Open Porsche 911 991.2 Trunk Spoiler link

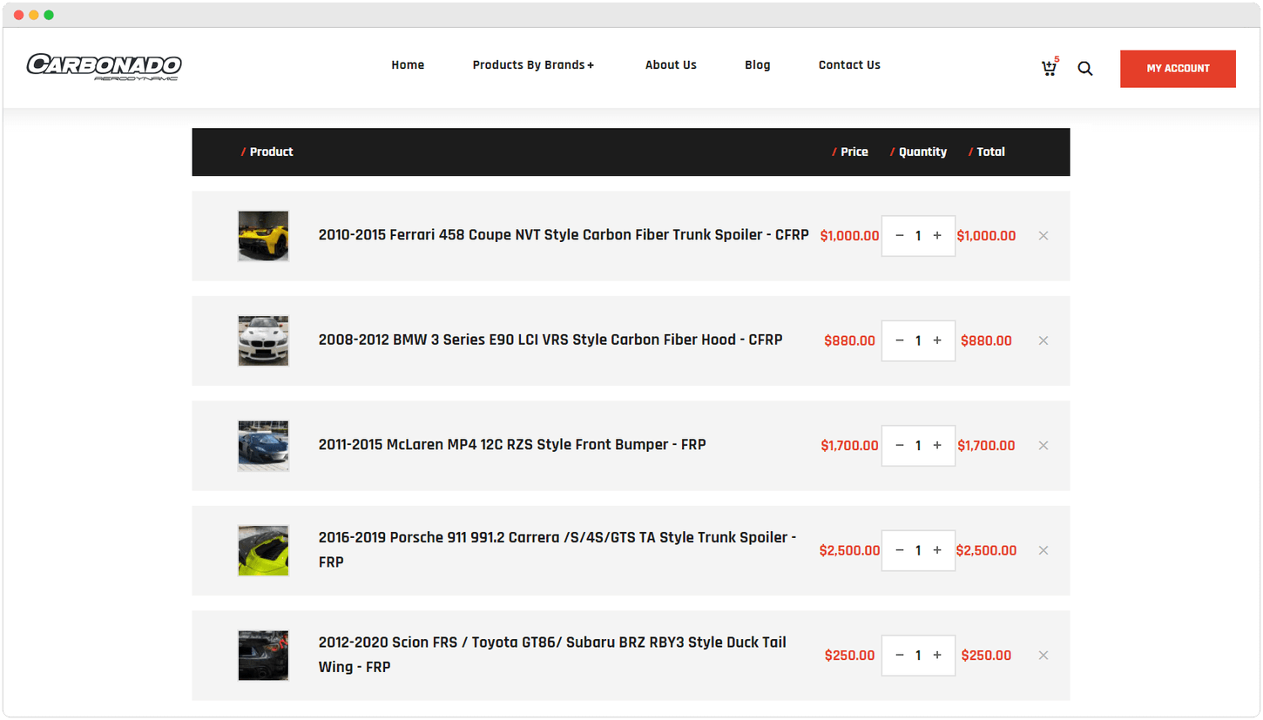point(557,550)
